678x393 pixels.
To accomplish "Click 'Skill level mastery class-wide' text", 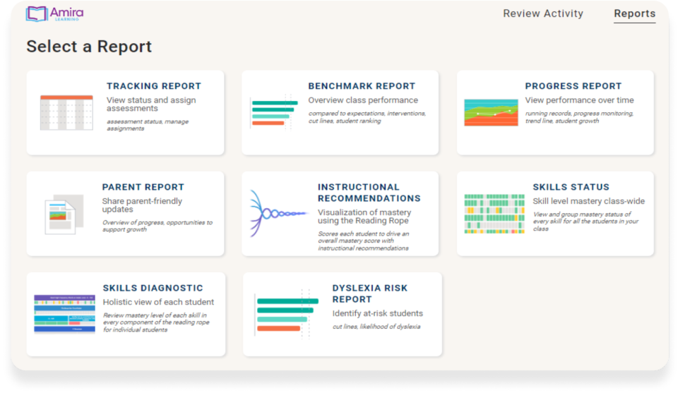I will tap(588, 201).
